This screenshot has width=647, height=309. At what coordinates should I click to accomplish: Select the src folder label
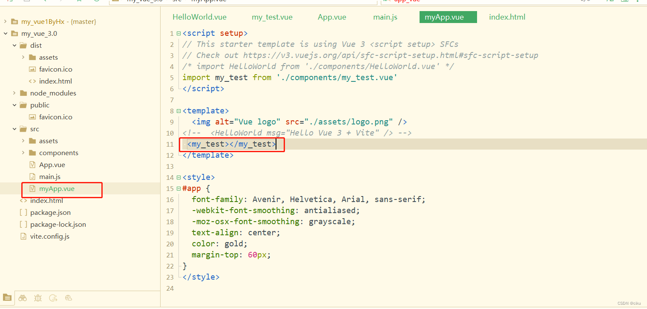pyautogui.click(x=35, y=129)
